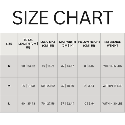Screen dimensions: 125x125
Task: Select the MAT WIDTH column header
Action: pyautogui.click(x=68, y=44)
